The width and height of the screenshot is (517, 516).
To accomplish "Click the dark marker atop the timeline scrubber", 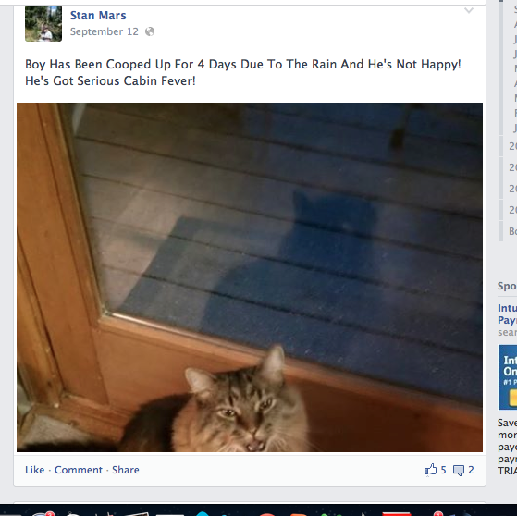I will point(501,1).
